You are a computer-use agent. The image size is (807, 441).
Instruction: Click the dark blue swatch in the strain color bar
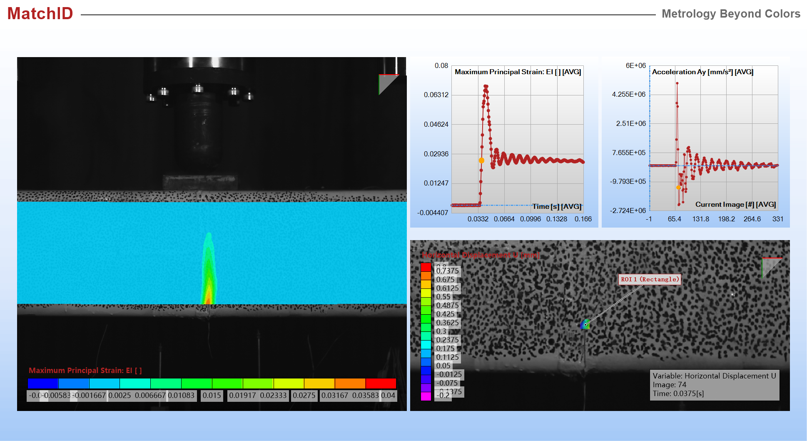point(43,383)
